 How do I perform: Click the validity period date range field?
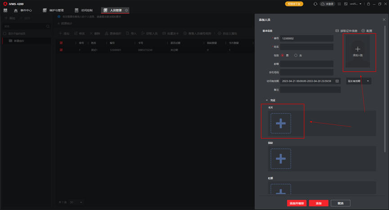pyautogui.click(x=310, y=81)
